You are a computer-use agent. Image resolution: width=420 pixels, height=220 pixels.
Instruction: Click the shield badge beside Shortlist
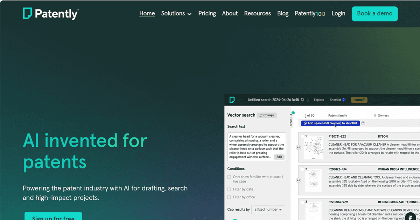344,100
